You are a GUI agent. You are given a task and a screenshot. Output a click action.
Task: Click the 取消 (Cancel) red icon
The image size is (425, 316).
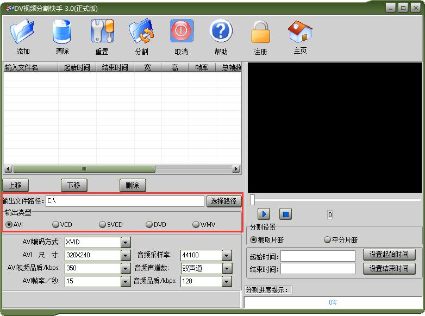[182, 32]
